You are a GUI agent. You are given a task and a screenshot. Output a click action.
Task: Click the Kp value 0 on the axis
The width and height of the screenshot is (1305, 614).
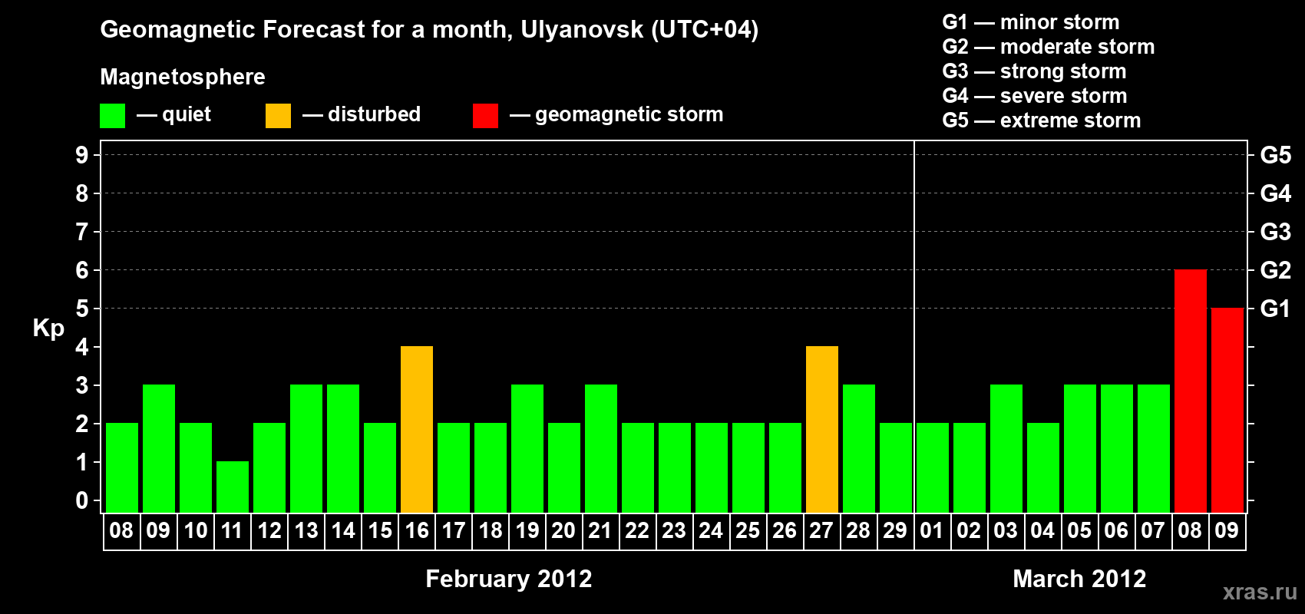pyautogui.click(x=82, y=500)
